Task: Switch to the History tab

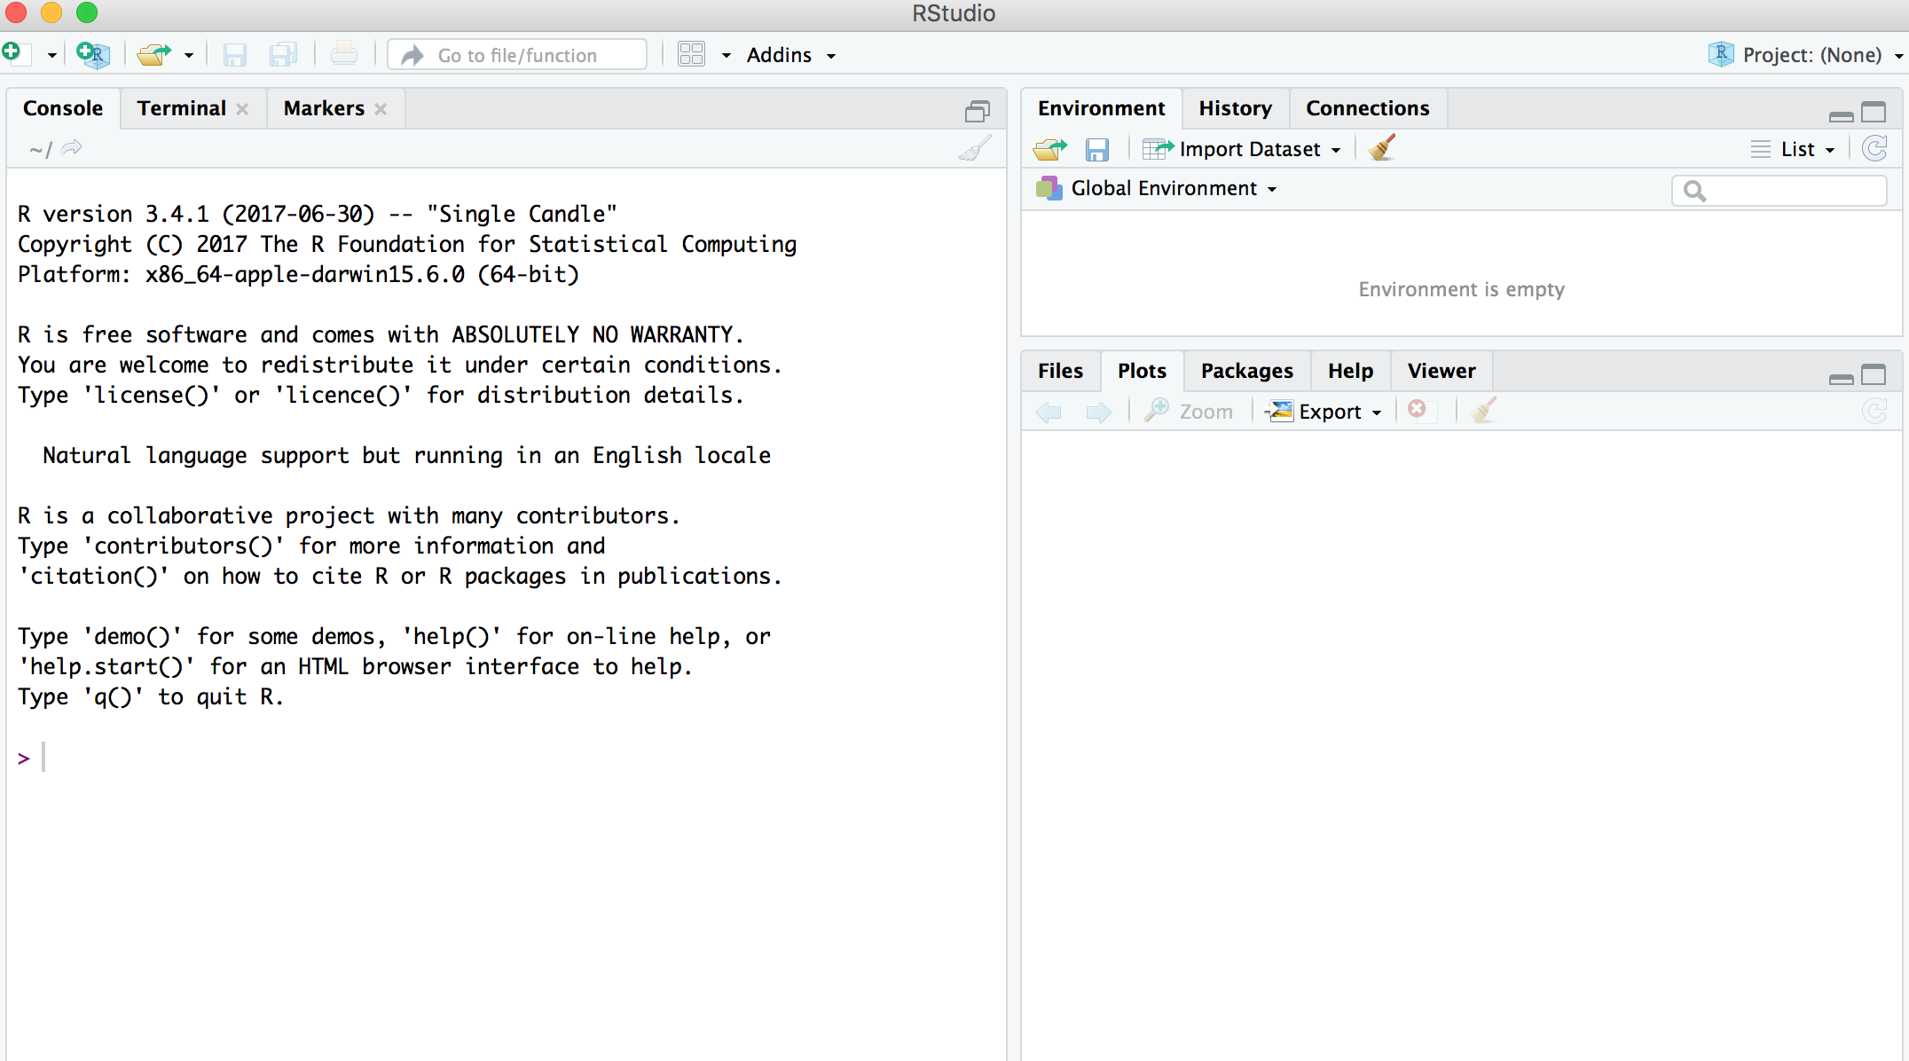Action: click(1235, 108)
